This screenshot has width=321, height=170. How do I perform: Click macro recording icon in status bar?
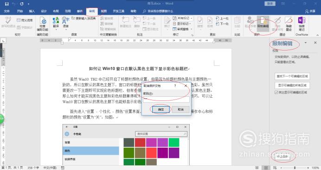(63, 168)
